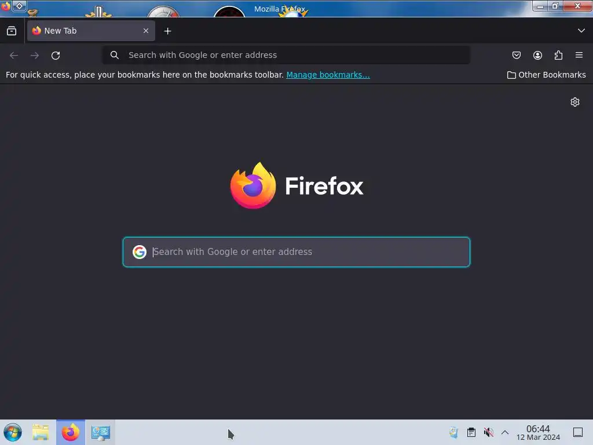Toggle the muted volume tray icon
This screenshot has height=445, width=593.
point(489,432)
